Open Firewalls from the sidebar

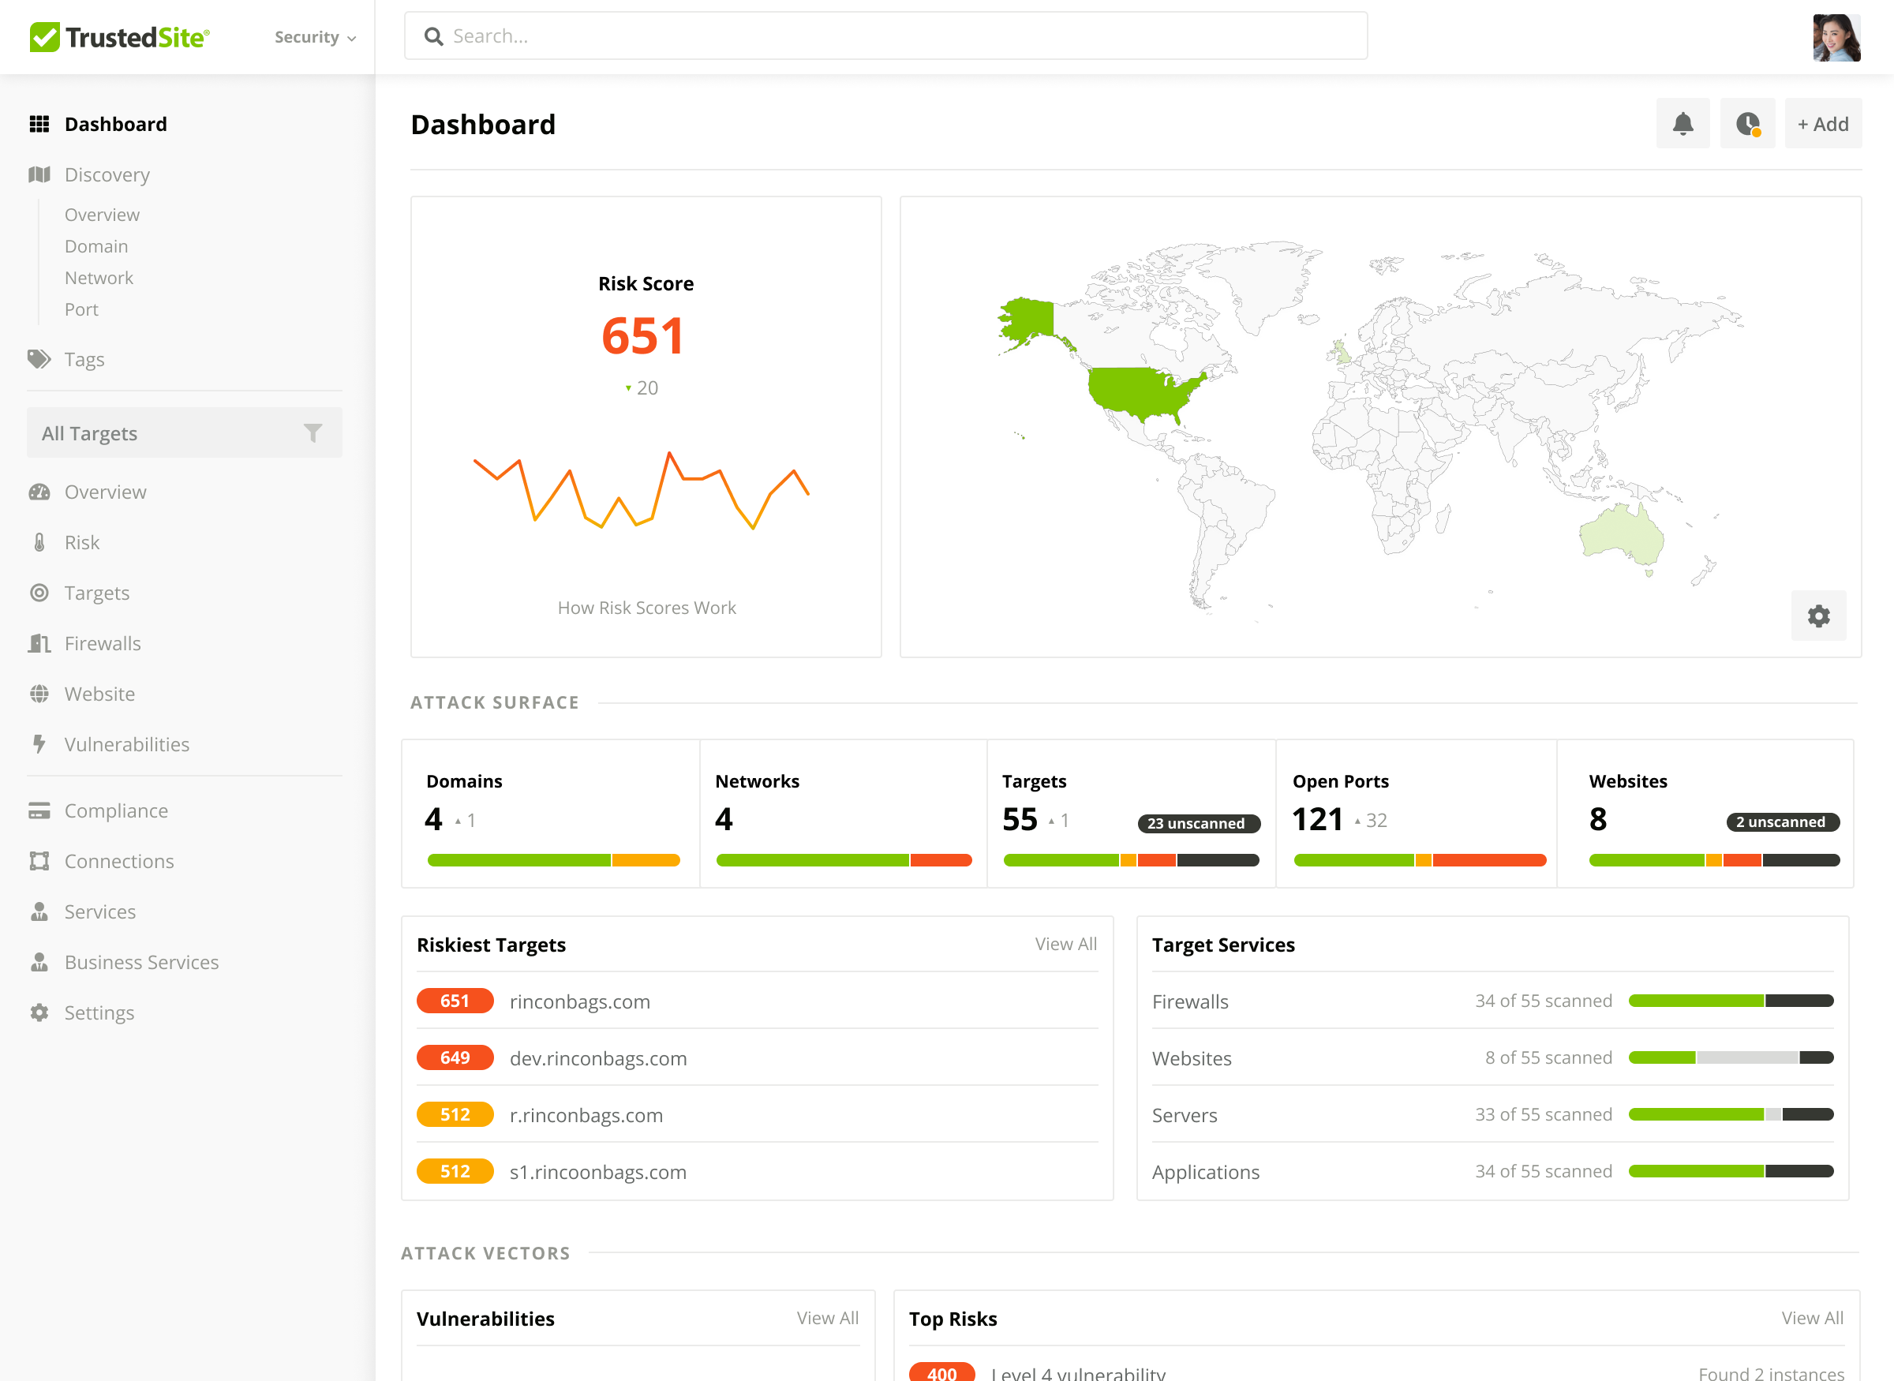click(x=102, y=643)
